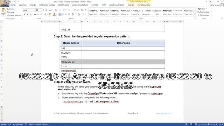Click the Reemplazar button
Screen dimensions: 224x126
point(204,12)
